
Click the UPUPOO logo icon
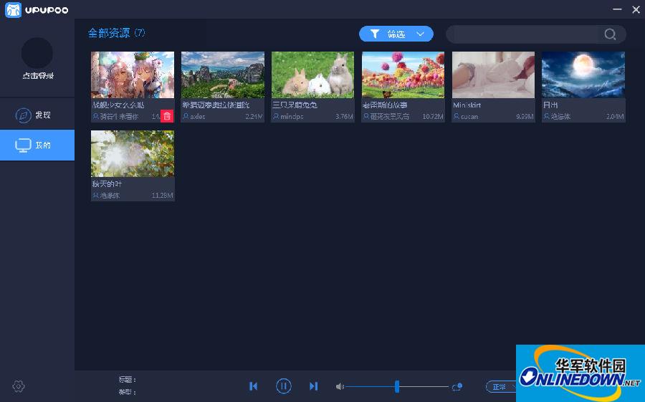tap(13, 9)
